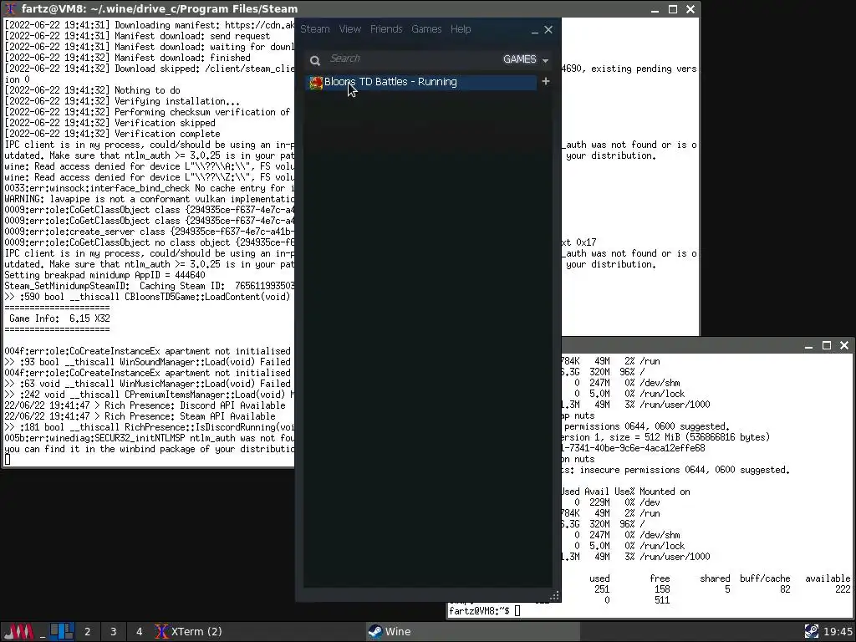This screenshot has height=642, width=856.
Task: Open the Steam menu
Action: [315, 29]
